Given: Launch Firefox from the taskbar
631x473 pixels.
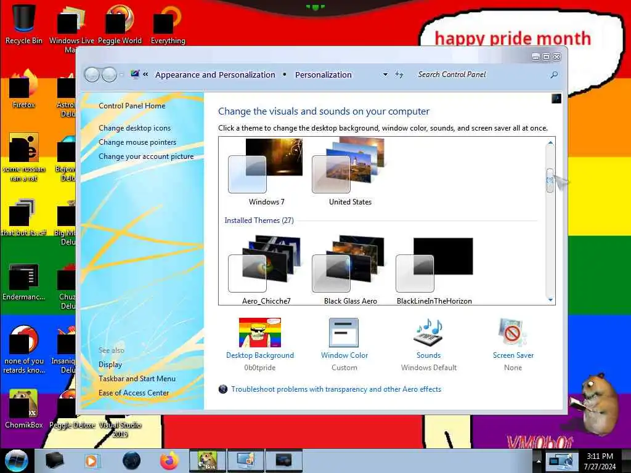Looking at the screenshot, I should tap(169, 461).
